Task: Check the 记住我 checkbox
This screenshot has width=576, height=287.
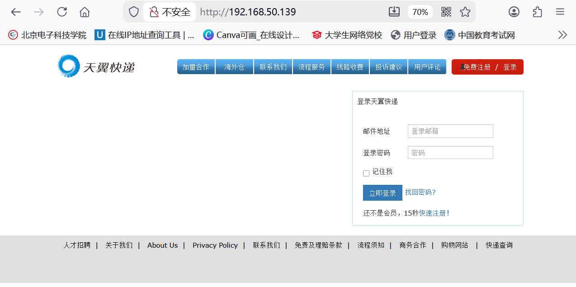Action: tap(366, 173)
